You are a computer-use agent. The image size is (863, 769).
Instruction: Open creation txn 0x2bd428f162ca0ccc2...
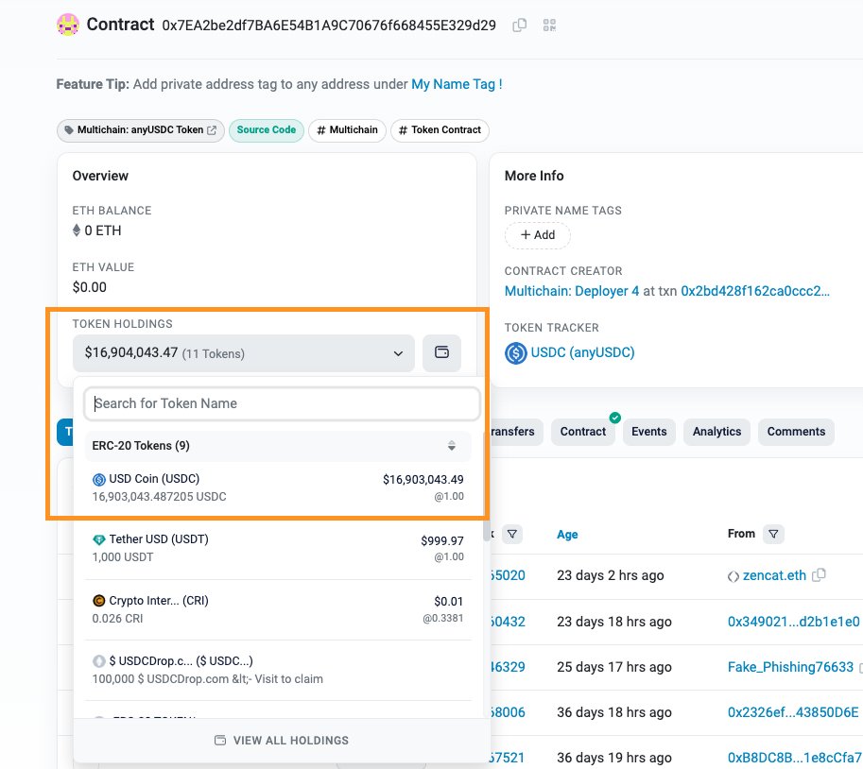(755, 291)
